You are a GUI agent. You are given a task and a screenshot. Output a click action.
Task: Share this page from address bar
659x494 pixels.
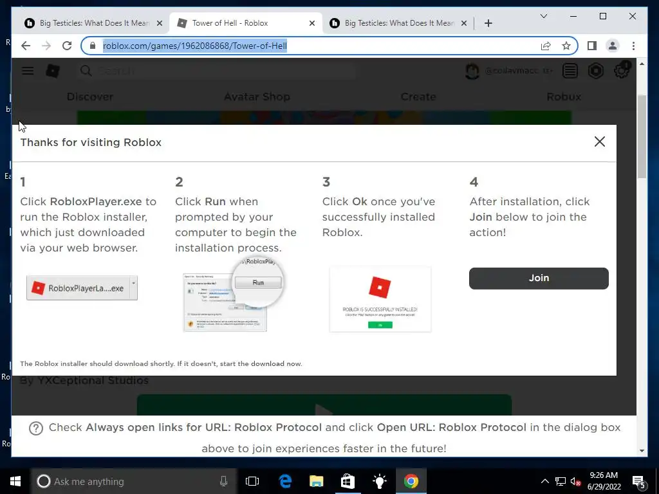546,46
